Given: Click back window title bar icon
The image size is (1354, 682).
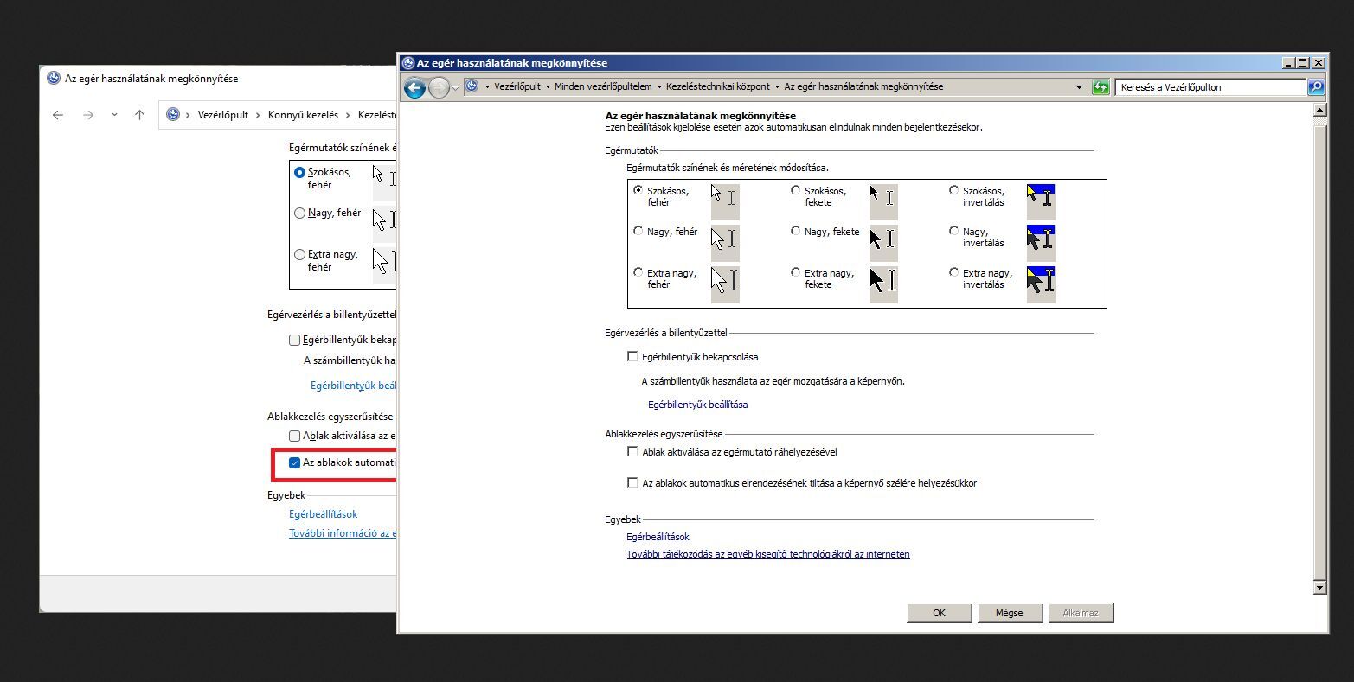Looking at the screenshot, I should [x=54, y=79].
